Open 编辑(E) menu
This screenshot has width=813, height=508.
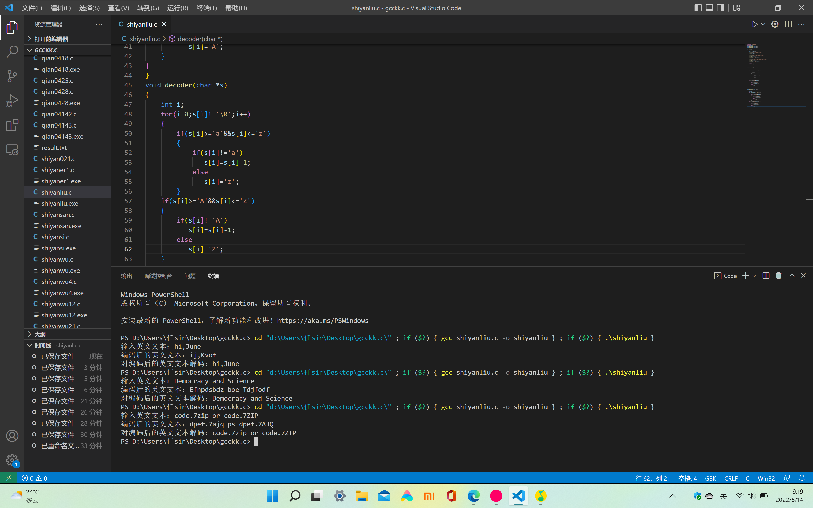[60, 8]
